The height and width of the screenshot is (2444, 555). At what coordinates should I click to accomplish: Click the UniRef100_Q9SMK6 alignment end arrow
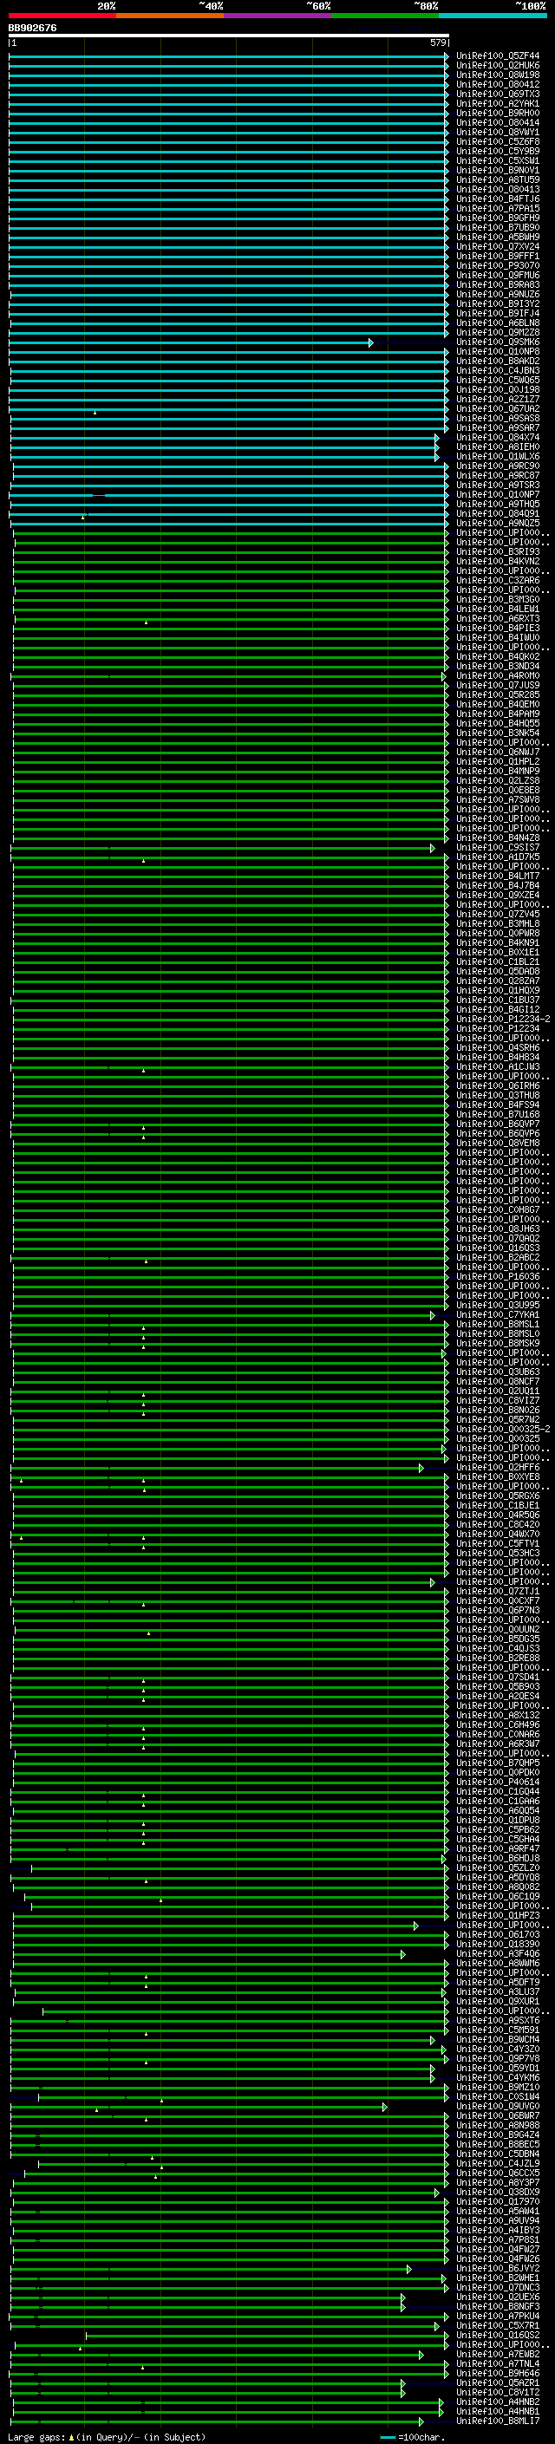point(371,342)
